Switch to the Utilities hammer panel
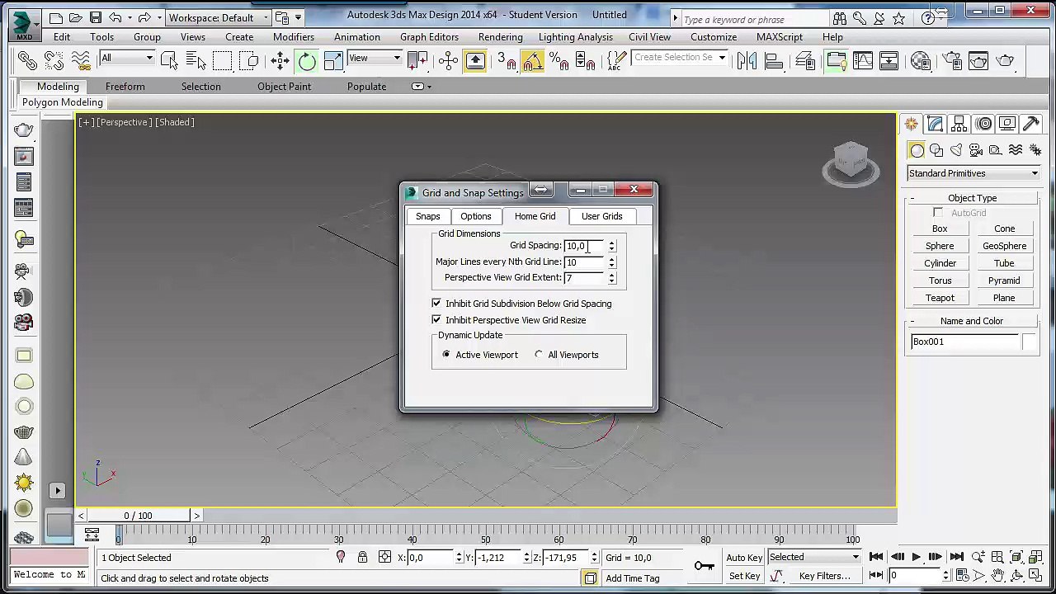 [x=1031, y=124]
